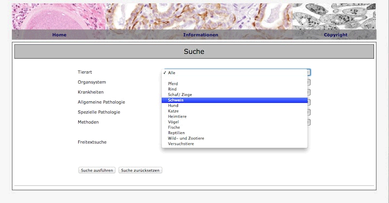Select Fische from the dropdown

pos(175,127)
